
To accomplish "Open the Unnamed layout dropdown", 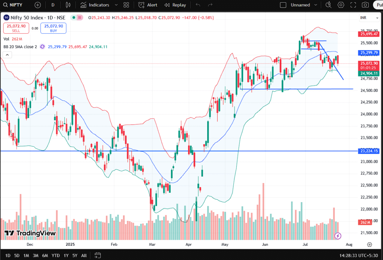I will pyautogui.click(x=304, y=5).
